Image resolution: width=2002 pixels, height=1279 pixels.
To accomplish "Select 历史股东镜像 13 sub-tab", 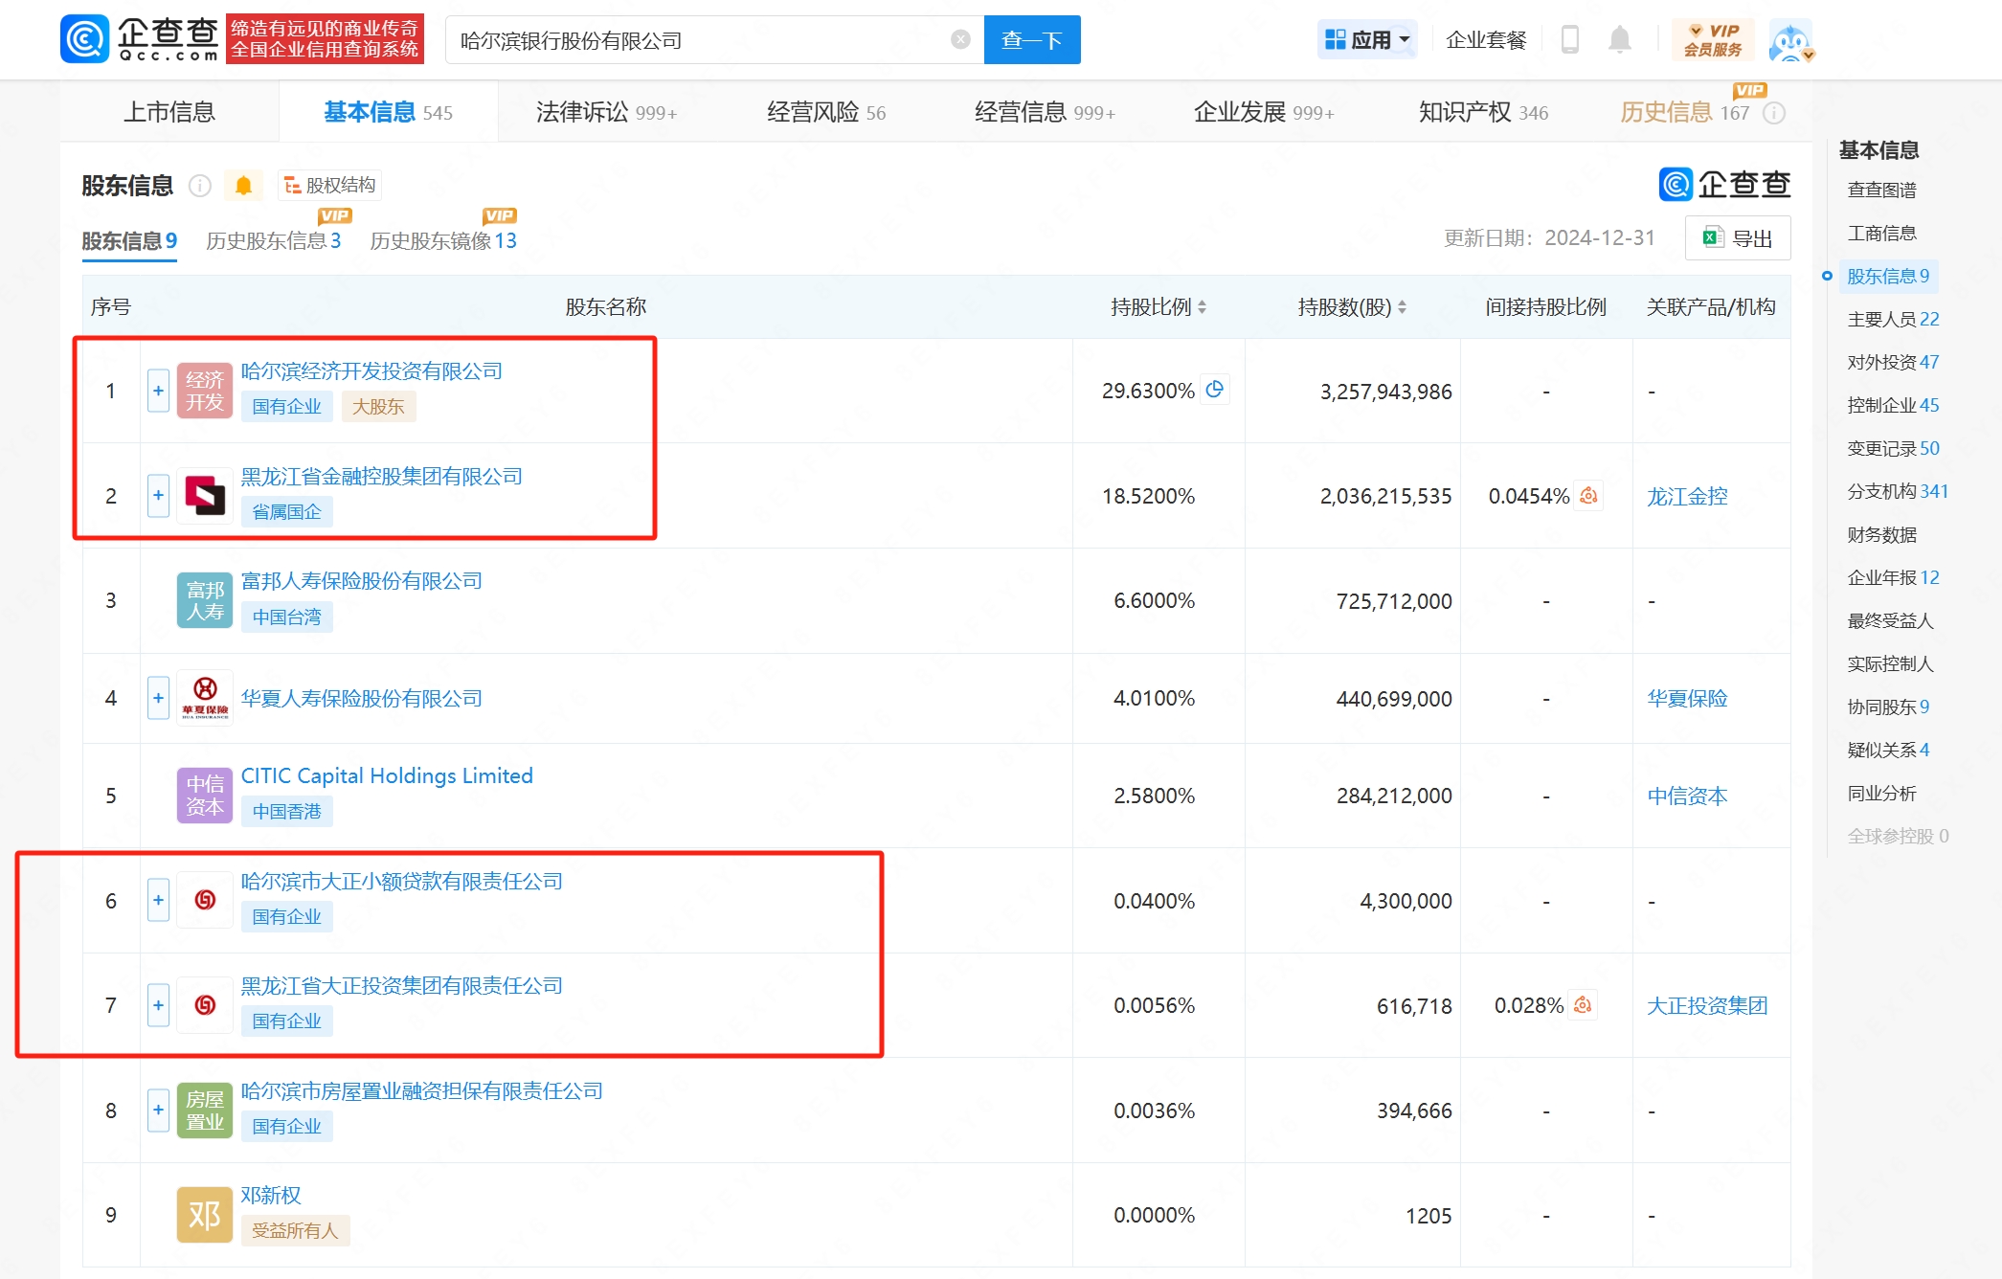I will 443,240.
